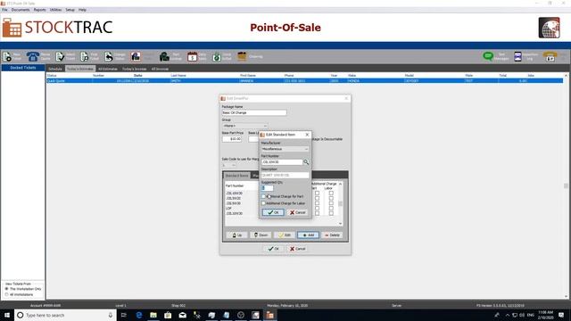Click the Up button in SmartPac

pos(236,235)
